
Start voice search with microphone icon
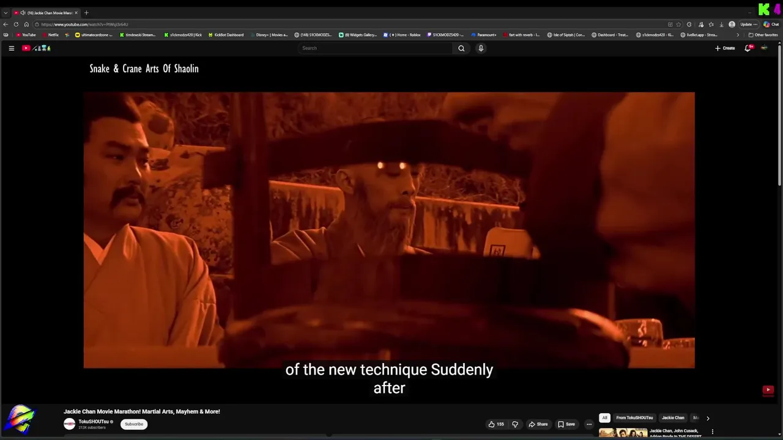click(x=481, y=48)
